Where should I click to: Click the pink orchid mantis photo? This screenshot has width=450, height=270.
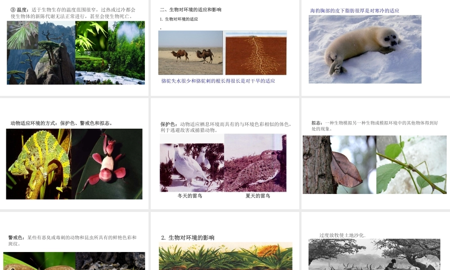tap(107, 164)
